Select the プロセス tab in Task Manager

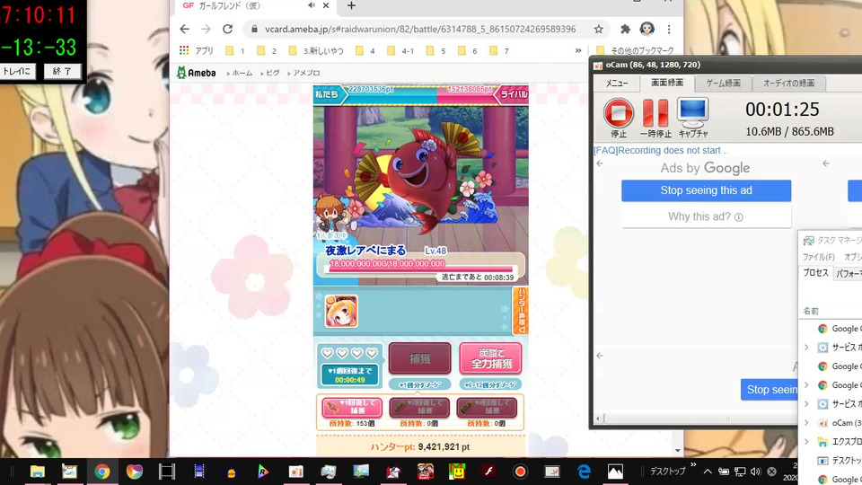pyautogui.click(x=815, y=273)
